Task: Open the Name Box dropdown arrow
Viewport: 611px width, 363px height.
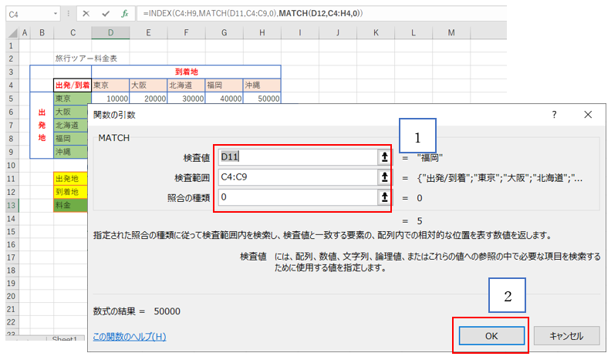Action: click(x=56, y=14)
